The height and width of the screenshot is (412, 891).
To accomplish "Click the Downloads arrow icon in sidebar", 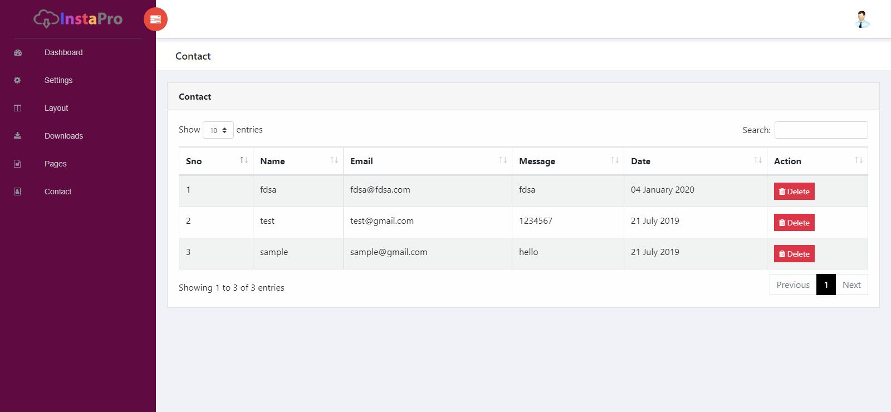I will (18, 136).
